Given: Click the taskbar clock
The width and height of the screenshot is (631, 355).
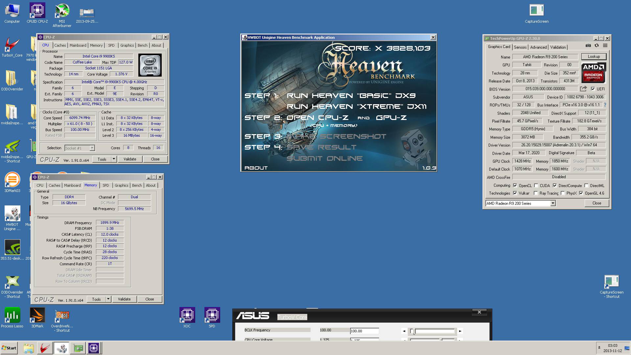Looking at the screenshot, I should [x=613, y=348].
